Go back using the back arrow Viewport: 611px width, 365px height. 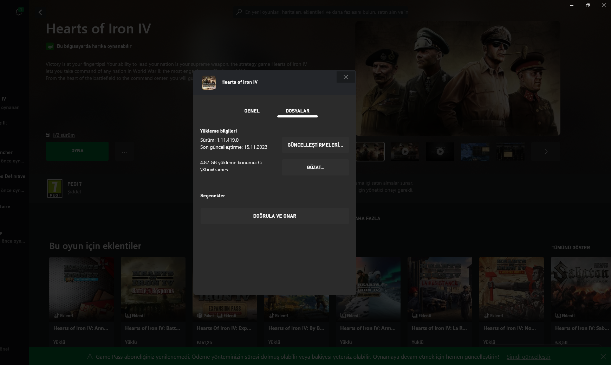(40, 12)
